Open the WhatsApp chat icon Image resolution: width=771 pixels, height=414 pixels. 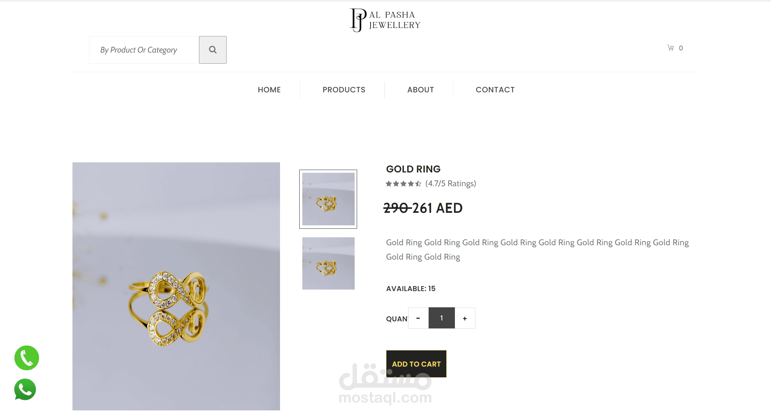click(25, 390)
